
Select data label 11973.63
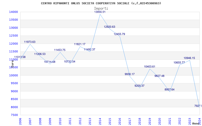click(30, 42)
